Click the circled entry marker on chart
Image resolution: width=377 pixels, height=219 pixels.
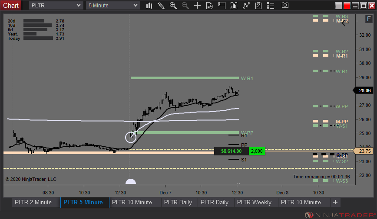click(x=131, y=137)
